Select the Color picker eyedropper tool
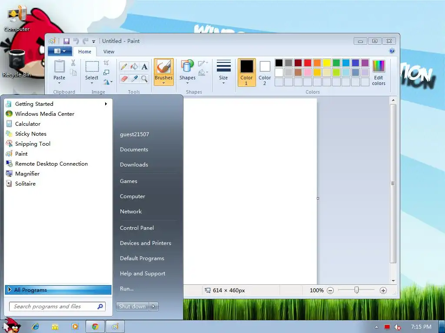Viewport: 445px width, 333px height. (134, 78)
